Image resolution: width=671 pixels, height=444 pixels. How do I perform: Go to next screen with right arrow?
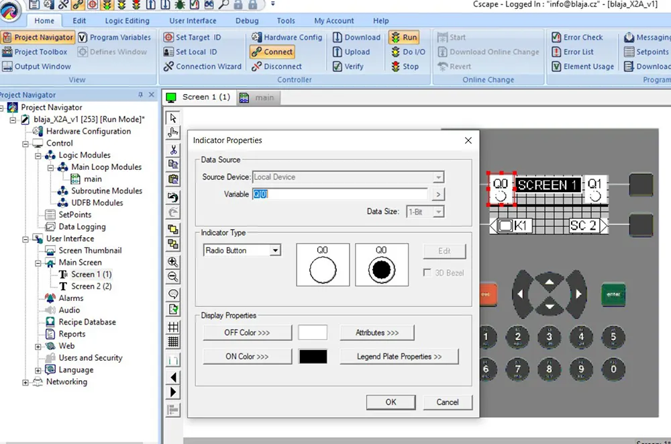173,392
